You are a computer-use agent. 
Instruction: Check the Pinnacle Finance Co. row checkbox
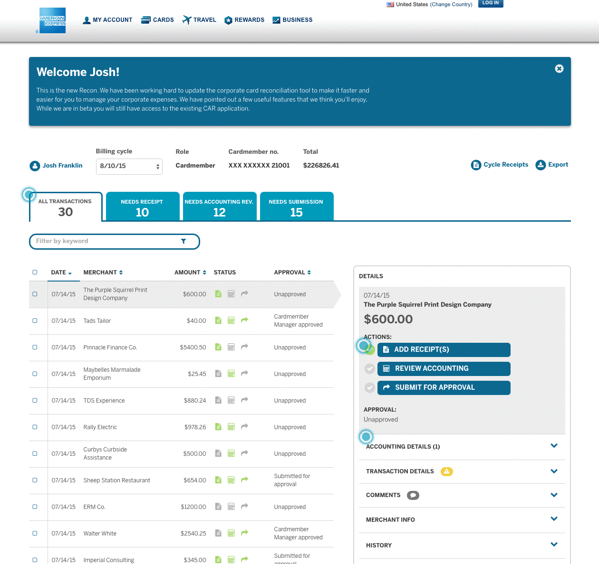[35, 347]
